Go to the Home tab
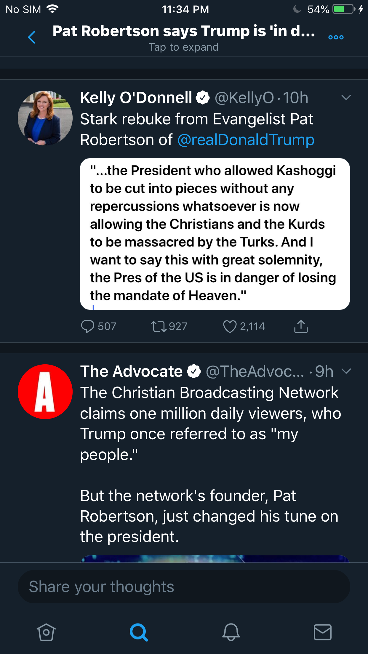The height and width of the screenshot is (654, 368). tap(46, 632)
